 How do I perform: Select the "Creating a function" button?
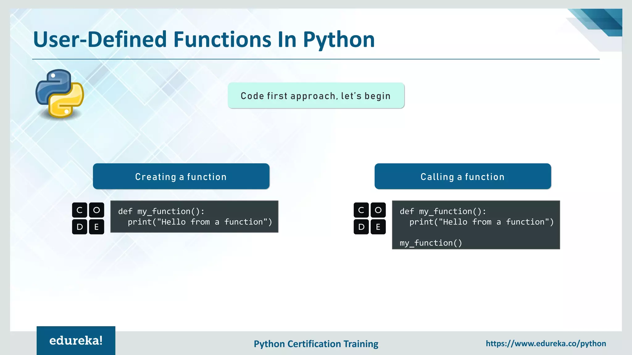[x=181, y=176]
